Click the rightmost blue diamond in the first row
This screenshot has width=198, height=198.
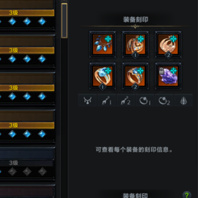coord(42,21)
